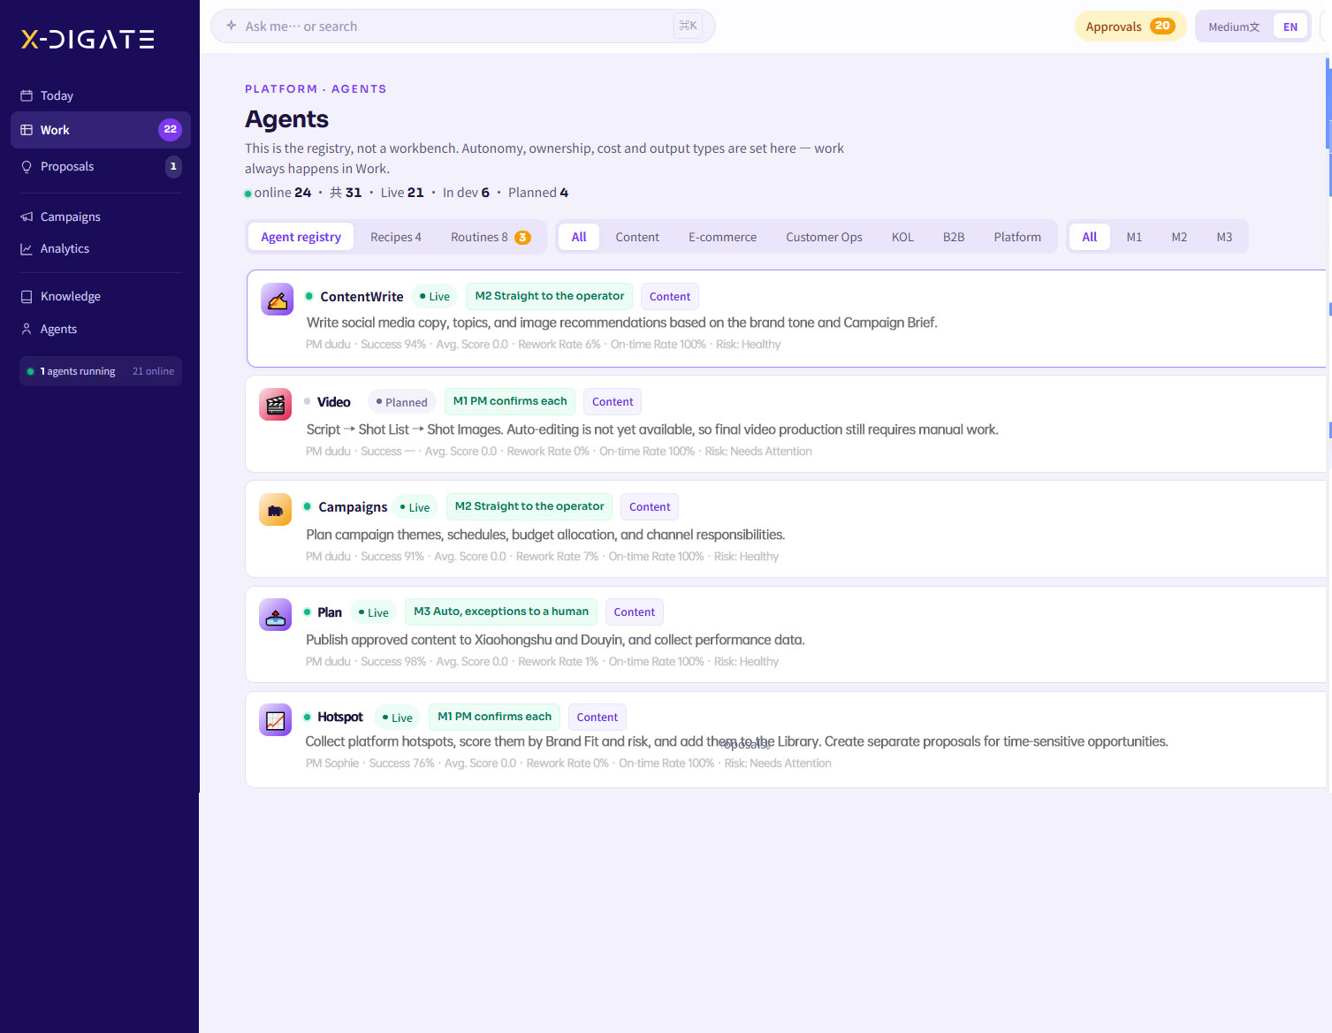
Task: Filter agents by Customer Ops
Action: click(x=824, y=237)
